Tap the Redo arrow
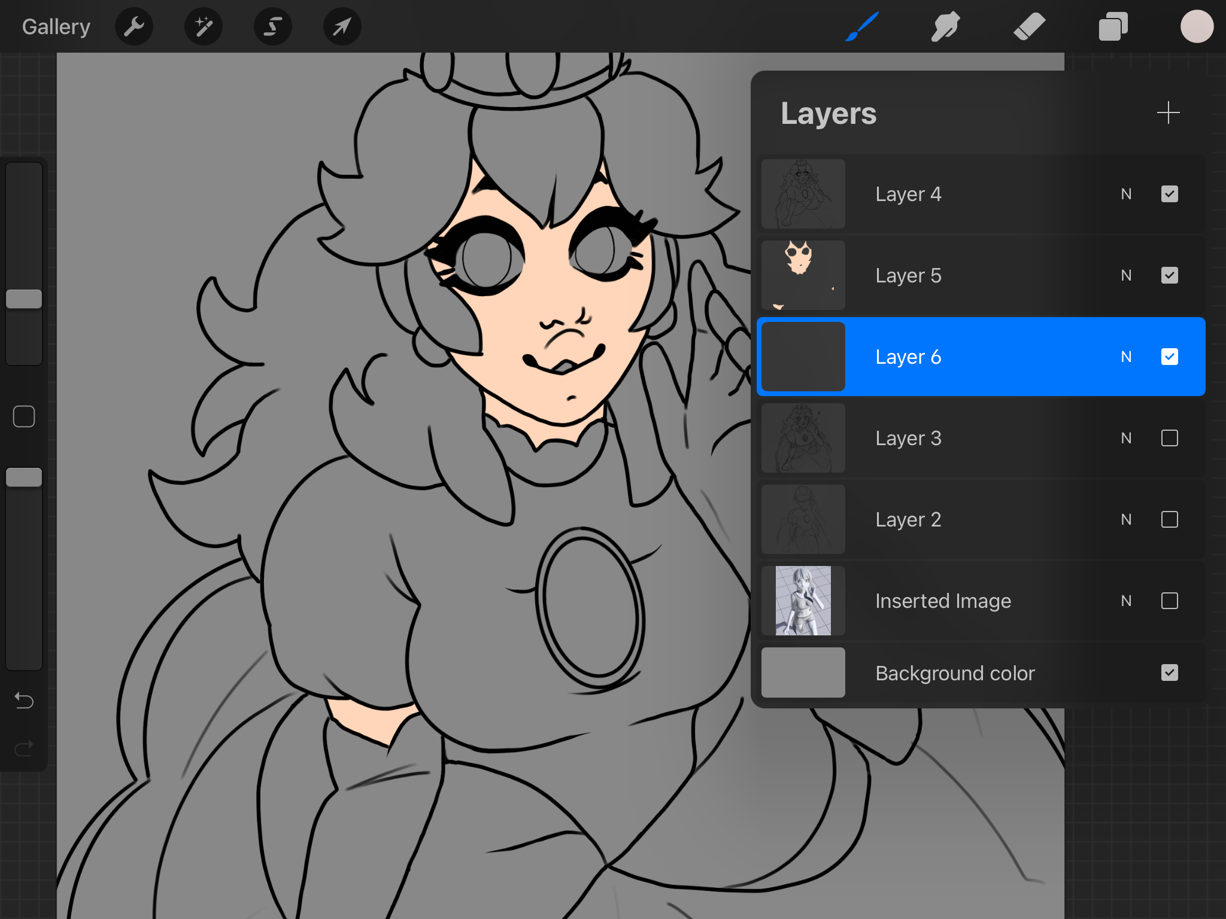The image size is (1226, 919). pyautogui.click(x=24, y=748)
